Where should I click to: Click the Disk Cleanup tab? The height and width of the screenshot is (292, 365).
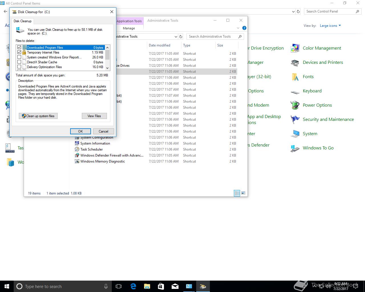(23, 21)
